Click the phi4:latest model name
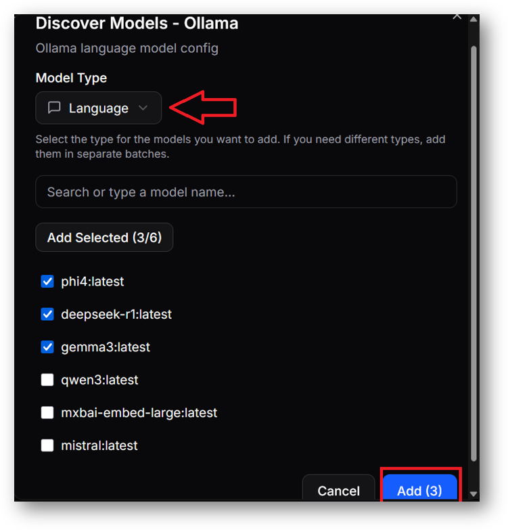This screenshot has width=508, height=530. click(92, 281)
